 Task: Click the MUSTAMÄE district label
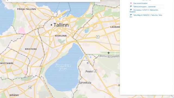[x=7, y=63]
